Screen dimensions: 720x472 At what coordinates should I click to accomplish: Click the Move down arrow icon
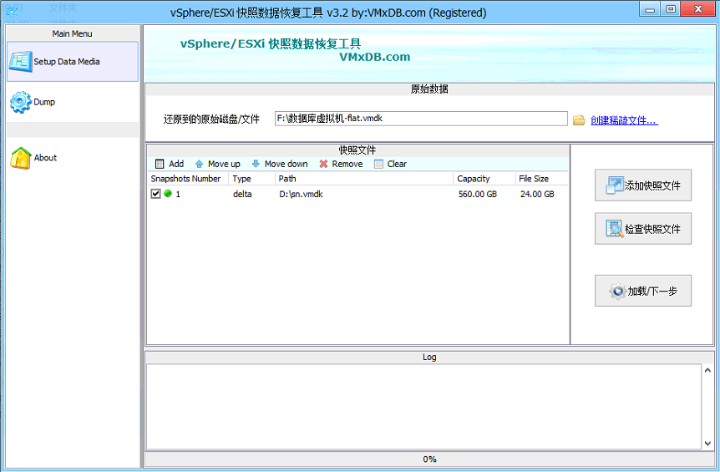[256, 164]
